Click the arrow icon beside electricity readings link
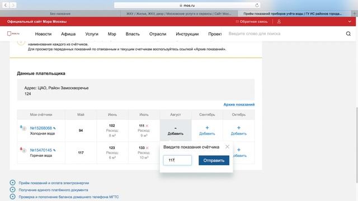The width and height of the screenshot is (358, 201). point(12,183)
